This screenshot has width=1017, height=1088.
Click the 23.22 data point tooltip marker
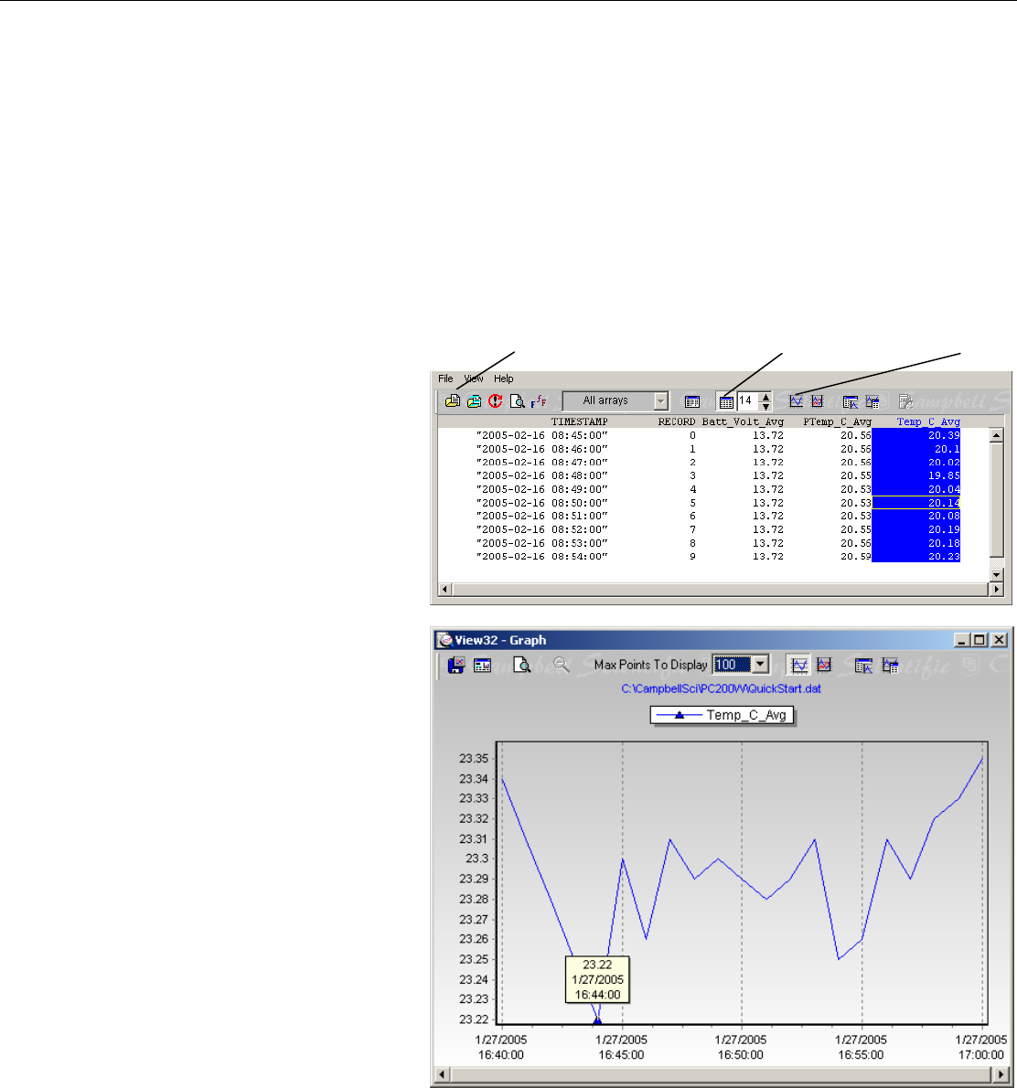click(598, 1020)
